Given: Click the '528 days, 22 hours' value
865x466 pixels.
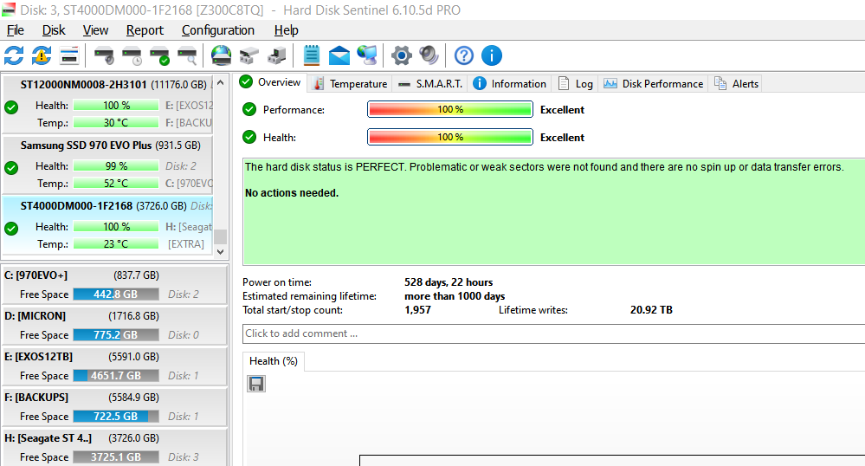Looking at the screenshot, I should coord(449,282).
